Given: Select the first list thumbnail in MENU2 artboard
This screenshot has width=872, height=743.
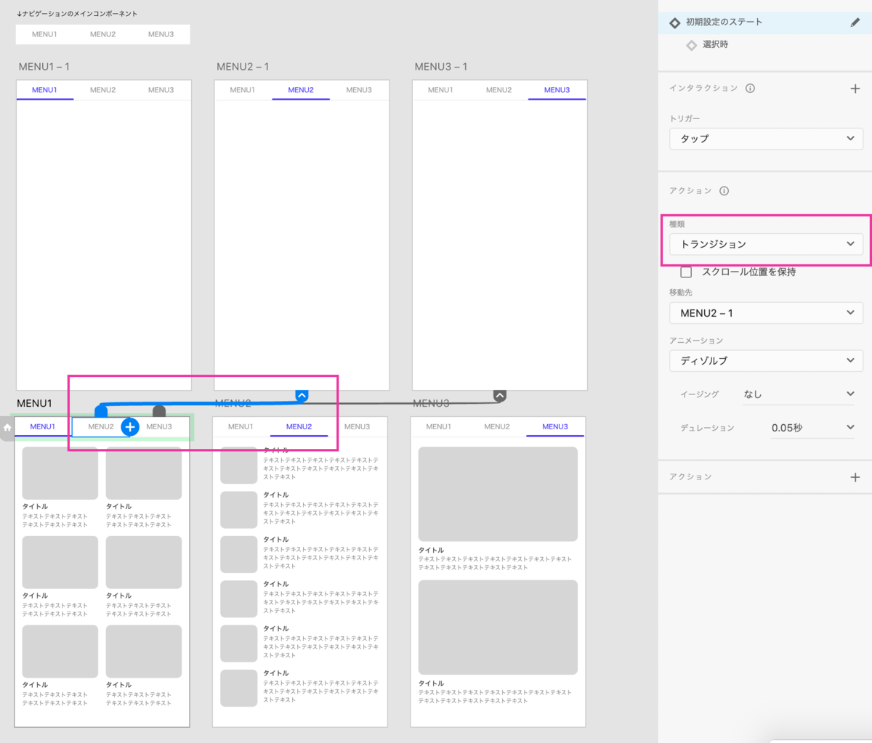Looking at the screenshot, I should click(x=239, y=466).
